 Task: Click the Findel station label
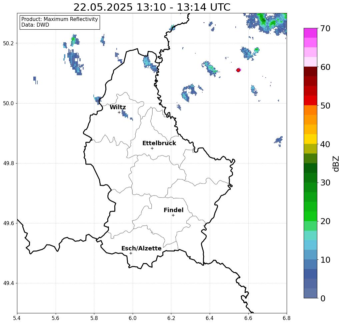point(173,210)
